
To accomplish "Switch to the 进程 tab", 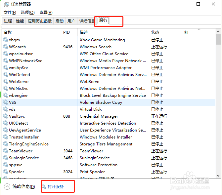I will tap(8, 21).
